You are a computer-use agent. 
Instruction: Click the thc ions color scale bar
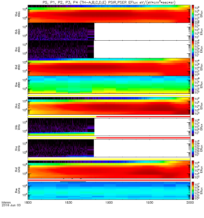click(x=193, y=148)
